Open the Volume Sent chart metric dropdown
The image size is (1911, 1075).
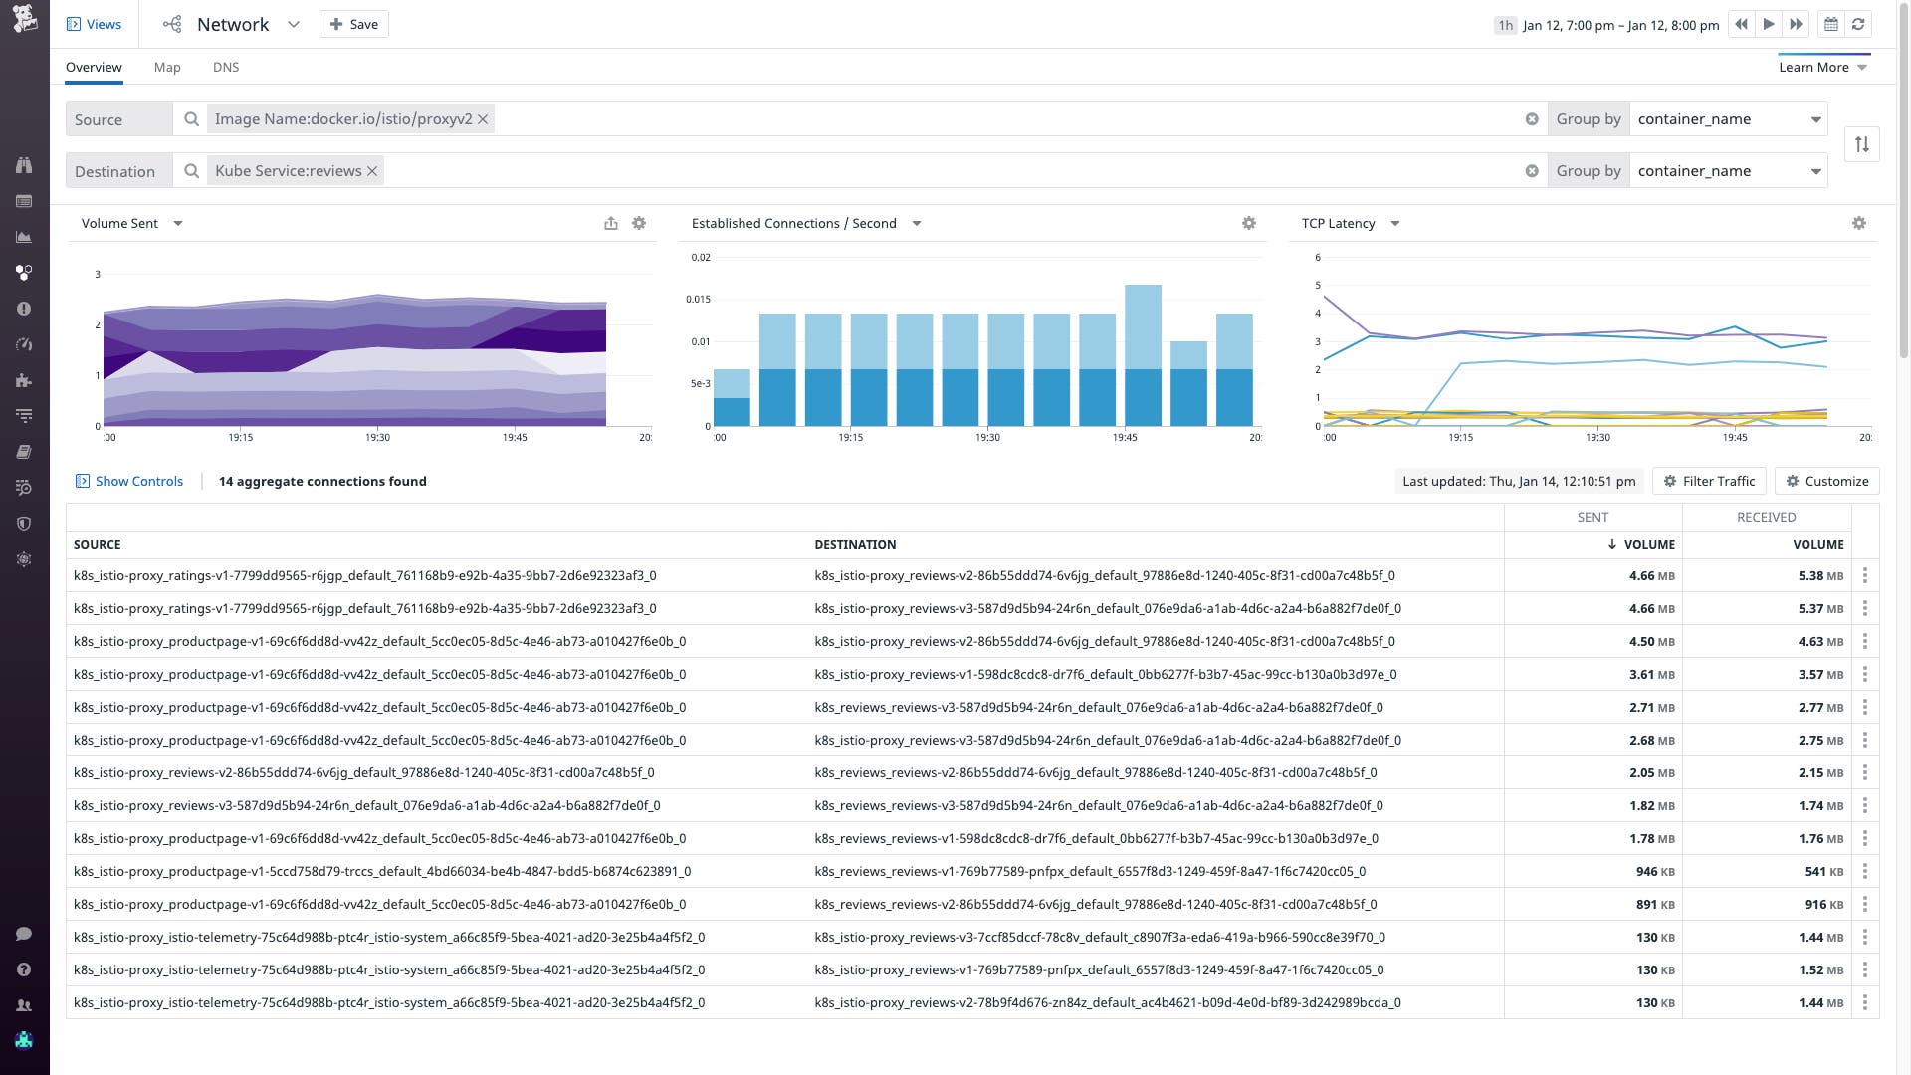pos(178,223)
